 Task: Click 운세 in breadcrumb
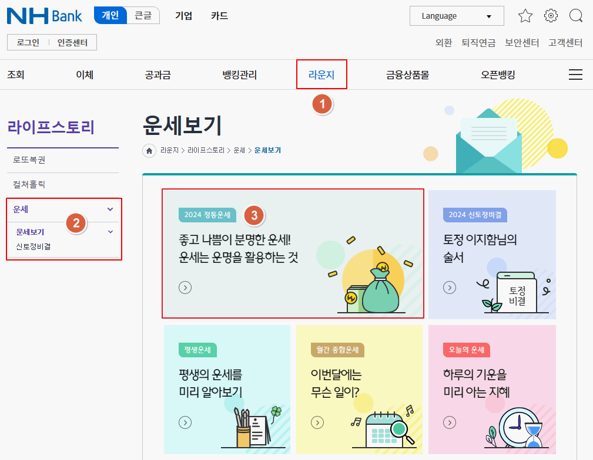click(239, 150)
